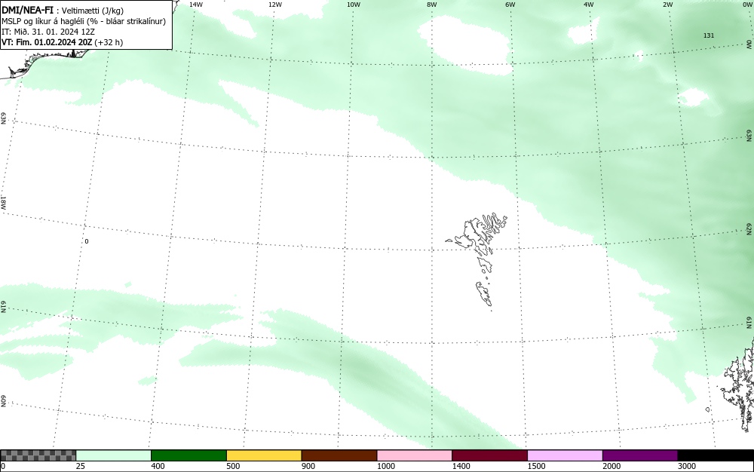The width and height of the screenshot is (754, 472).
Task: Click the '25' legend value
Action: 81,466
